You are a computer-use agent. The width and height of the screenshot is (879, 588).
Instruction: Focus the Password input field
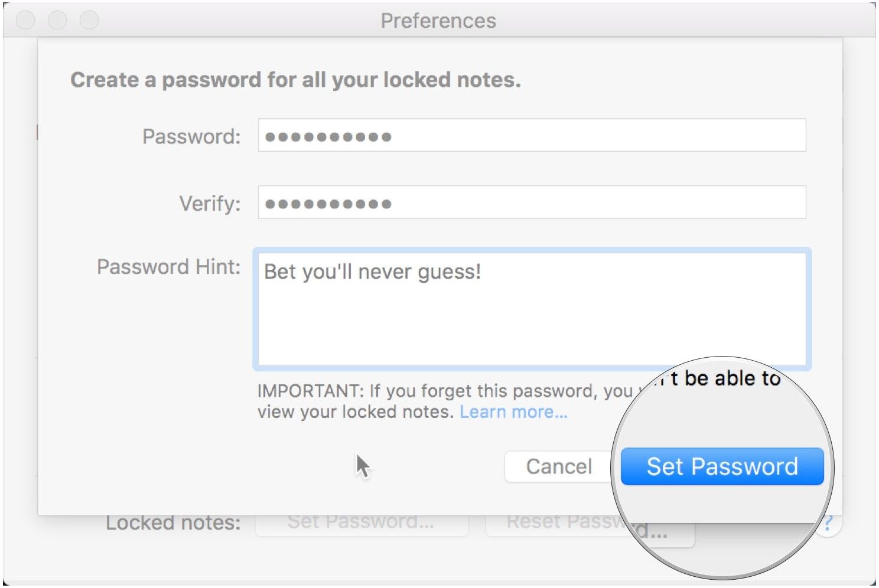pos(532,135)
